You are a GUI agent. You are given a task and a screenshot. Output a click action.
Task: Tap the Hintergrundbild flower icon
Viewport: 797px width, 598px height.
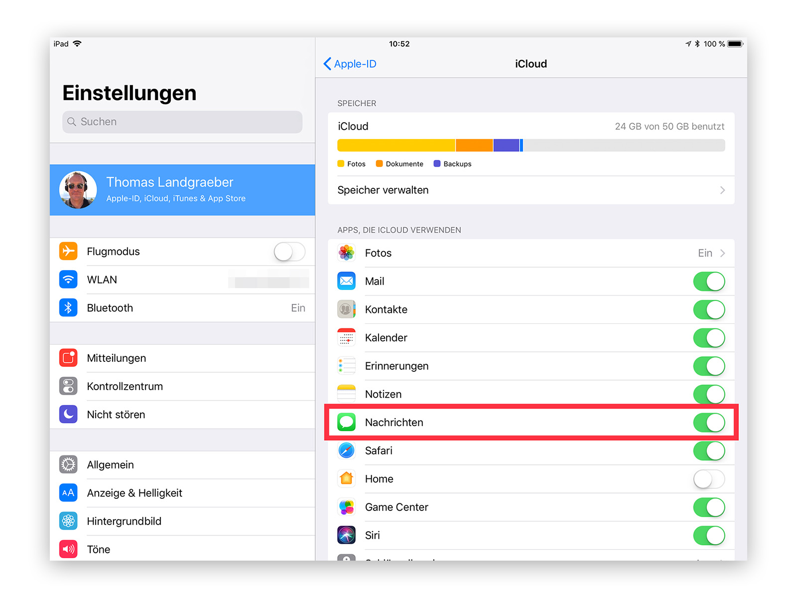pyautogui.click(x=68, y=521)
